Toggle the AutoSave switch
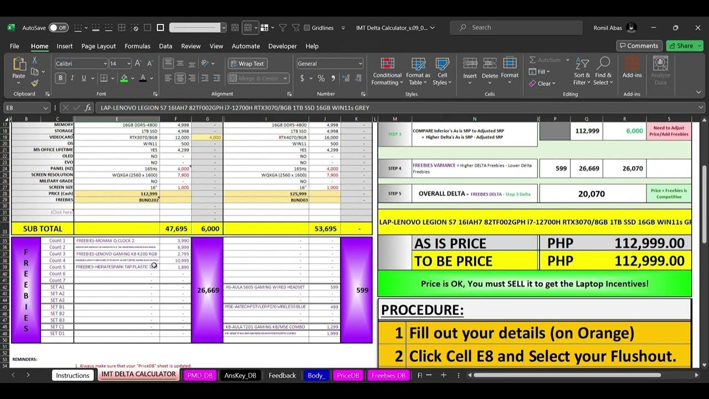Viewport: 709px width, 399px height. click(58, 28)
